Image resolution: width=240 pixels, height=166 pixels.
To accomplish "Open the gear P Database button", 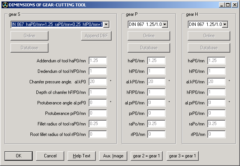I will coord(149,48).
